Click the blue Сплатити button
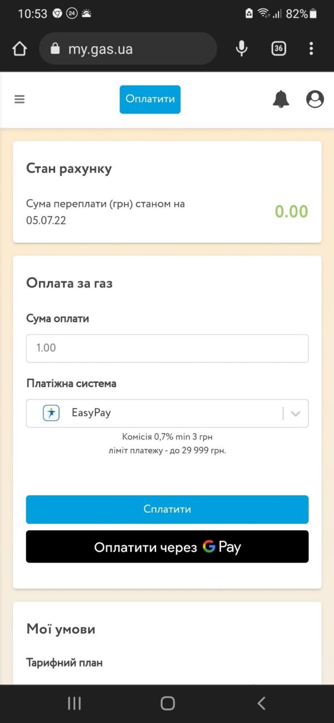 point(167,509)
